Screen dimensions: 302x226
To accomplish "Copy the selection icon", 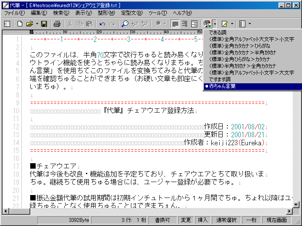I will coord(80,24).
